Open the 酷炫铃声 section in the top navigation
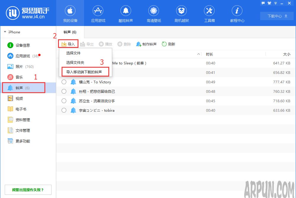 (x=126, y=13)
